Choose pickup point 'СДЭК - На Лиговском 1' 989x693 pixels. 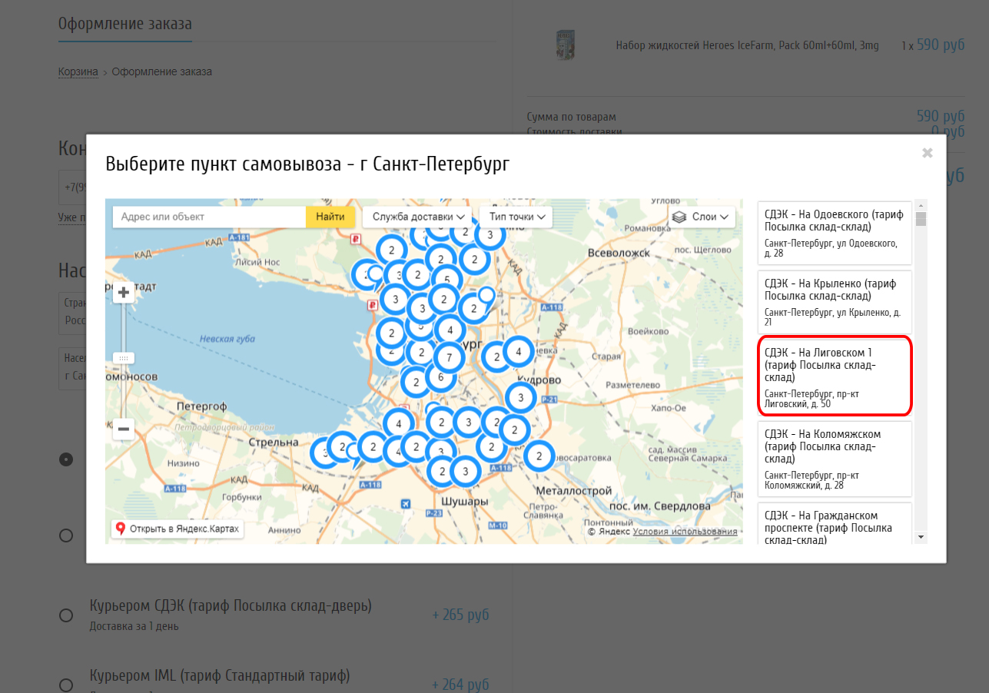point(835,377)
